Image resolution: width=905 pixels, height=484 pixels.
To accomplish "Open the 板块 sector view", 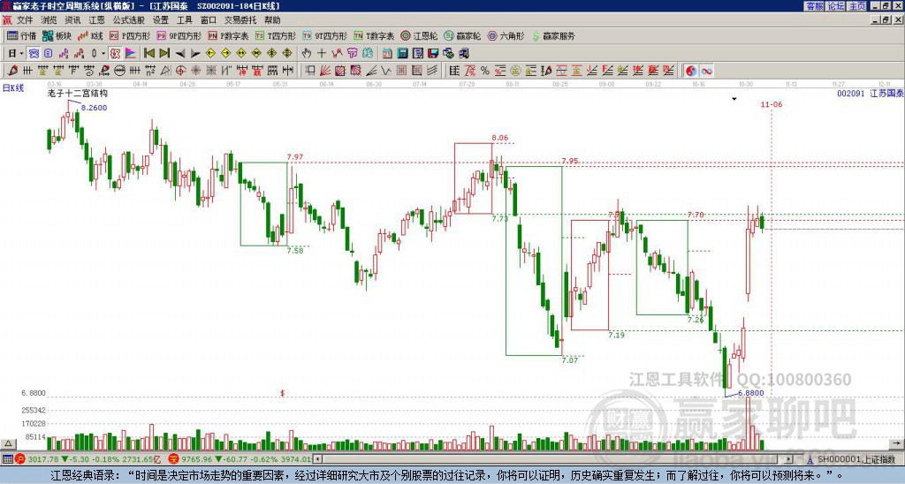I will click(57, 35).
